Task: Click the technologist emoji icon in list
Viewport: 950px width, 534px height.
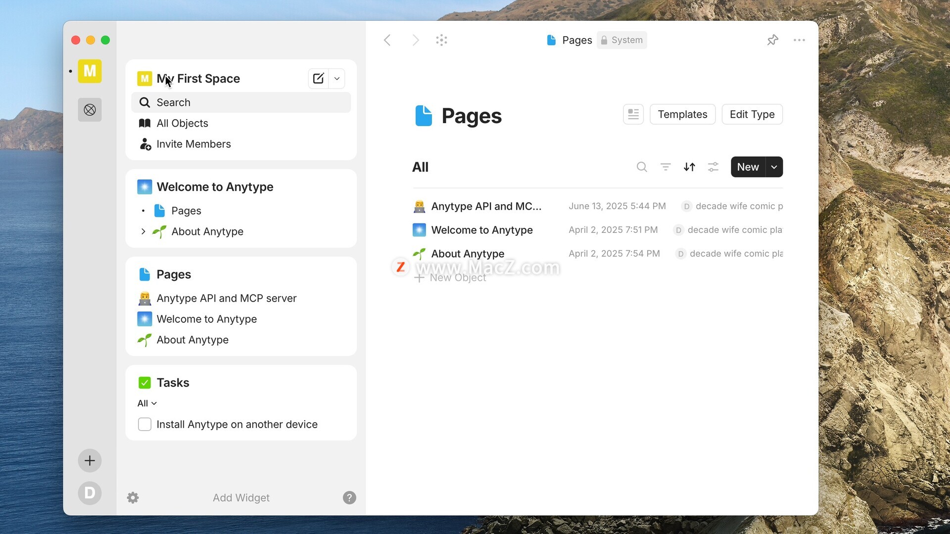Action: click(419, 206)
